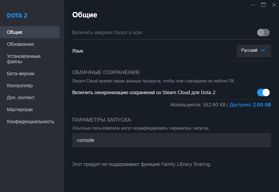Toggle Steam overlay in game switch
279x192 pixels.
[263, 33]
